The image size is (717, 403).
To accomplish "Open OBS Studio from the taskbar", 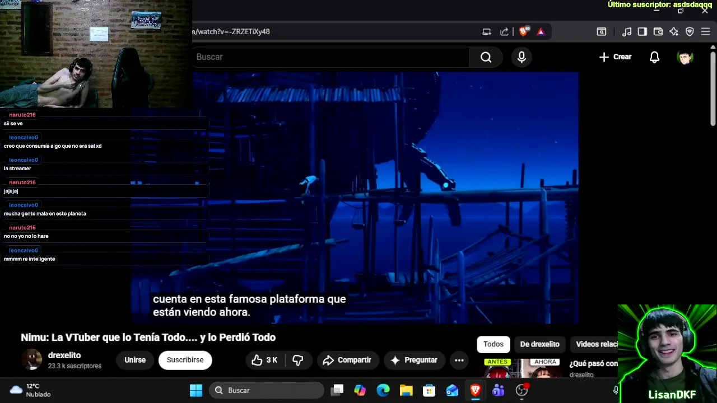I will [x=522, y=391].
